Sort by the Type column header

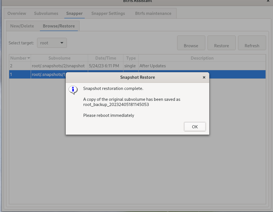pos(131,58)
